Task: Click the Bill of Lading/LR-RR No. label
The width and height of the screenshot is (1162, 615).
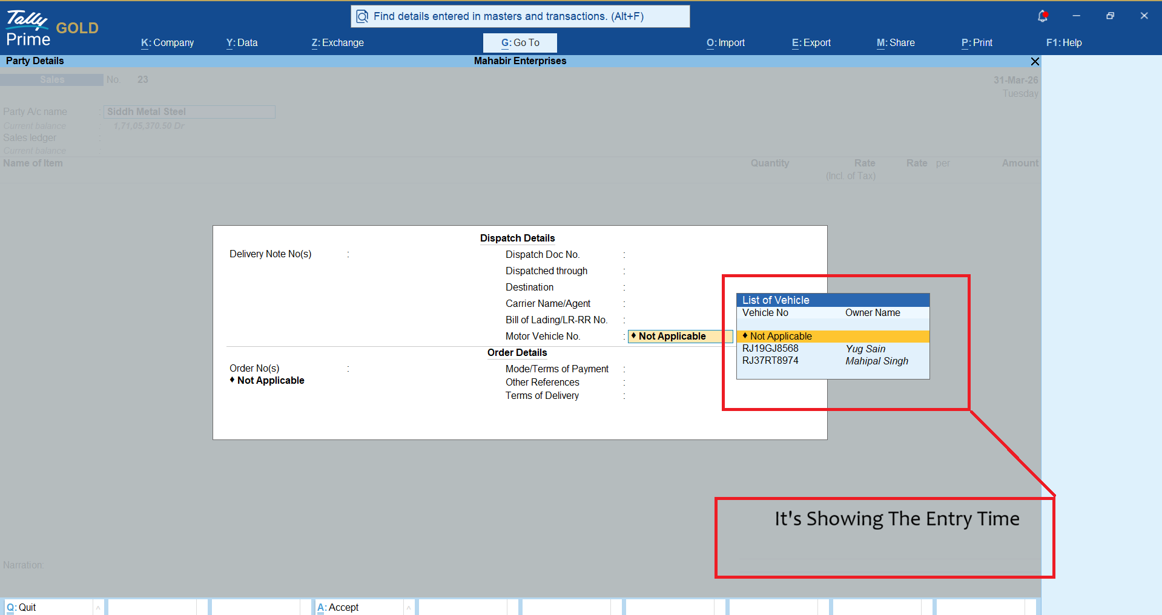Action: [556, 320]
